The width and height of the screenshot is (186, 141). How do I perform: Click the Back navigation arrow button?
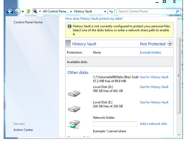10,11
